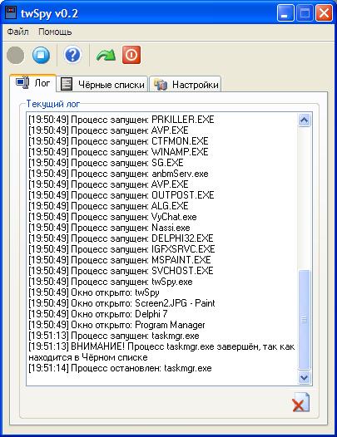Click the Текущий лог group label
The image size is (337, 437).
[x=53, y=104]
